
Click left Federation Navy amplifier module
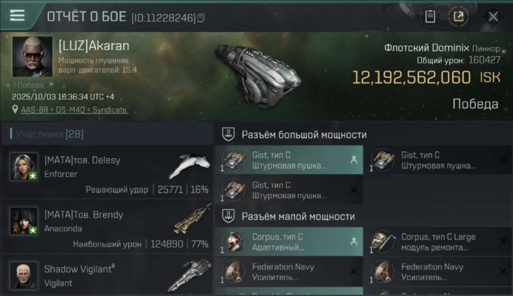tap(289, 272)
